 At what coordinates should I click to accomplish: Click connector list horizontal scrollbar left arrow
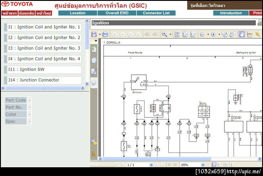(x=3, y=88)
